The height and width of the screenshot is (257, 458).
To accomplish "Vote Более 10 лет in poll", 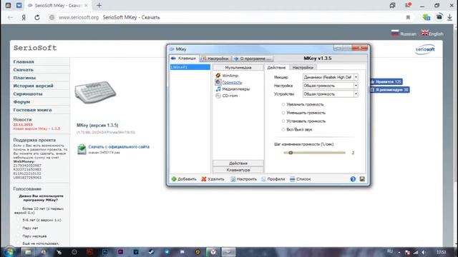I will point(19,208).
